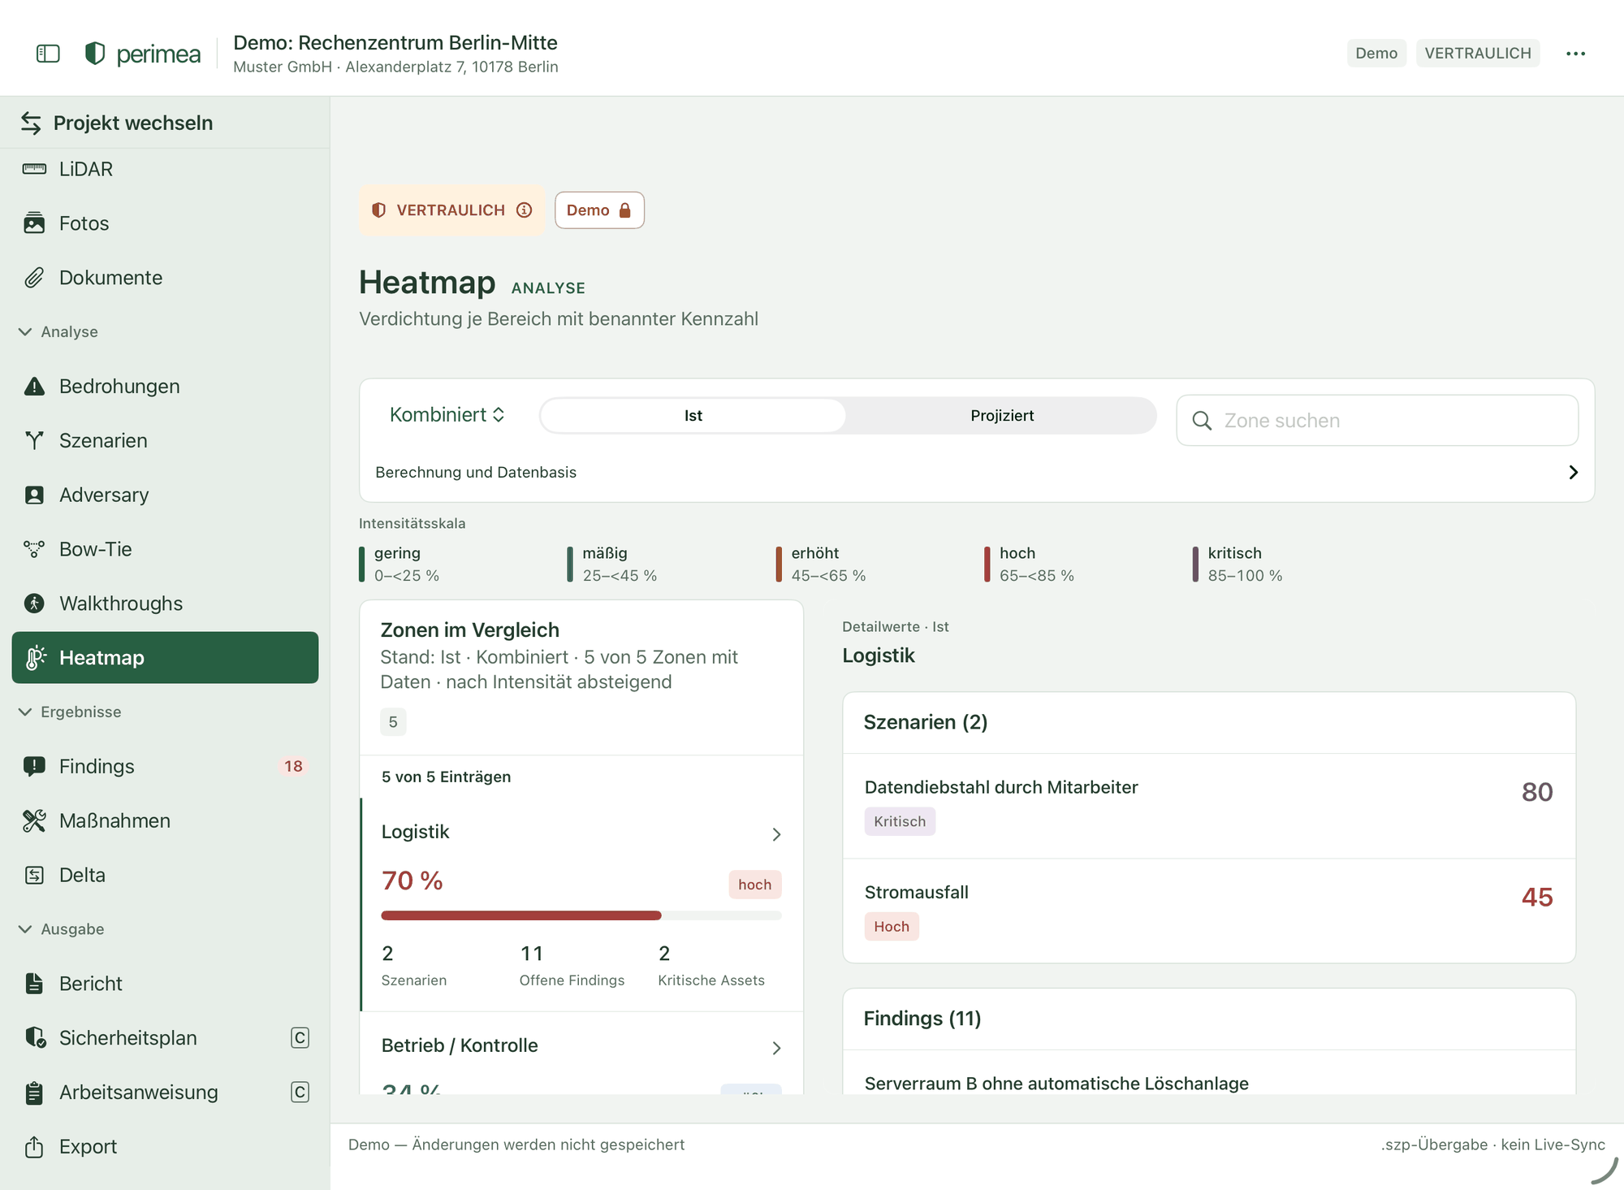The width and height of the screenshot is (1624, 1190).
Task: Click the Findings count badge 18
Action: (293, 766)
